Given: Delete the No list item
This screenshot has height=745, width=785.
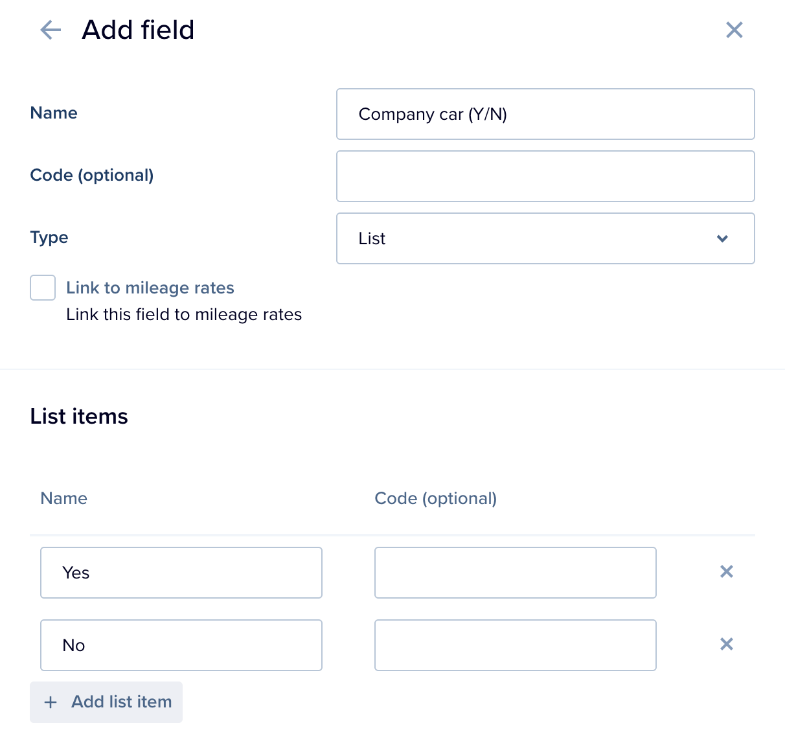Looking at the screenshot, I should [727, 644].
